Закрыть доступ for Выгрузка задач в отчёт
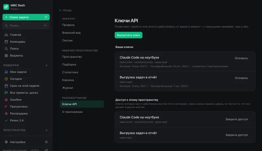The height and width of the screenshot is (151, 262). (x=236, y=135)
